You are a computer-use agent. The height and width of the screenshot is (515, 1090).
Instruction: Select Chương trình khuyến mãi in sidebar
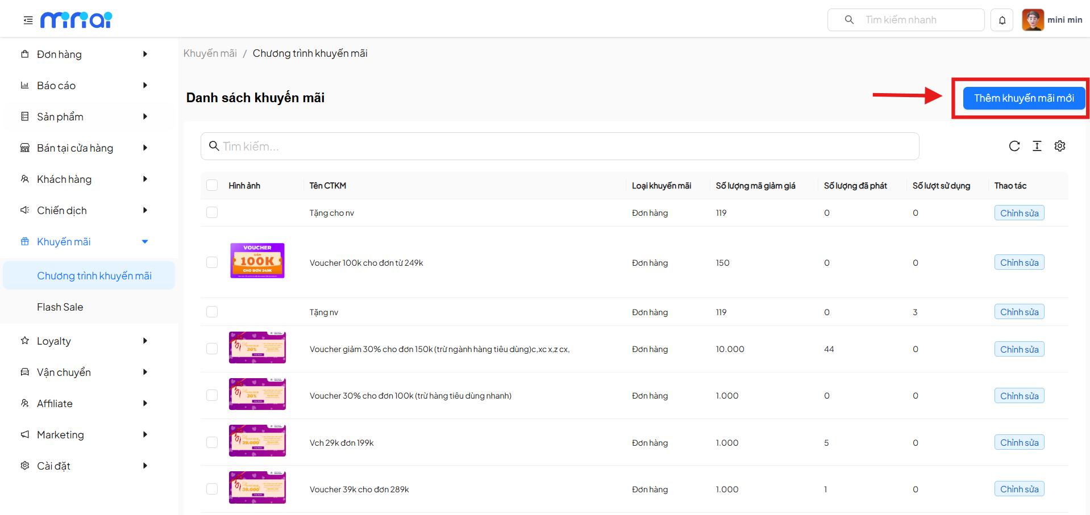click(x=94, y=275)
